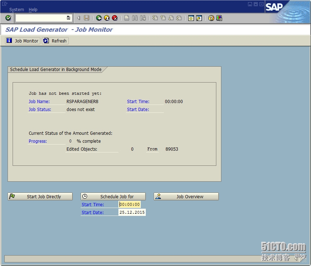The image size is (311, 266).
Task: Click the Schedule Job for button
Action: pos(113,196)
